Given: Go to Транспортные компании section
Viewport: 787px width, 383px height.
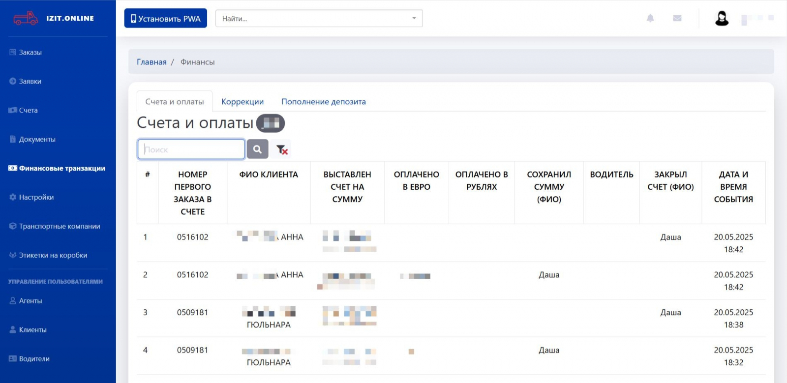Looking at the screenshot, I should click(x=59, y=226).
